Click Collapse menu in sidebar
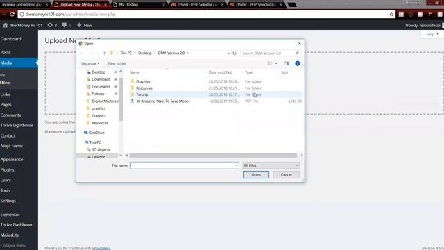 (x=13, y=245)
